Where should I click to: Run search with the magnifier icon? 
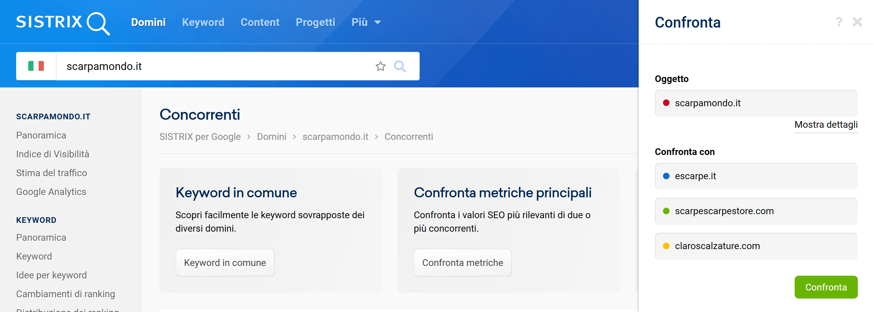pos(400,66)
